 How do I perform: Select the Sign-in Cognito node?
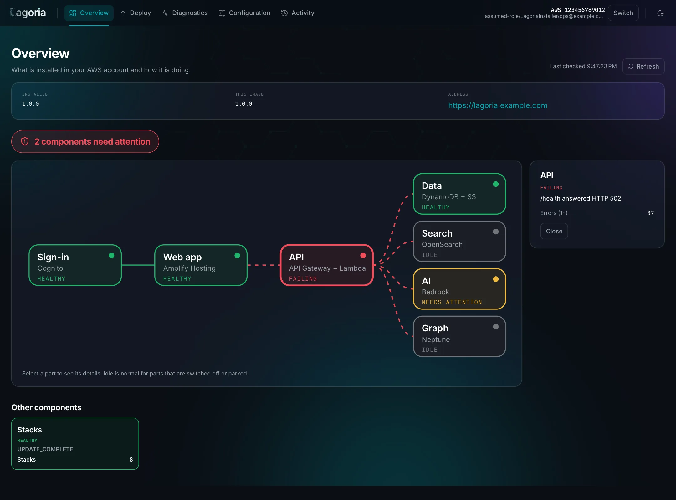coord(75,265)
